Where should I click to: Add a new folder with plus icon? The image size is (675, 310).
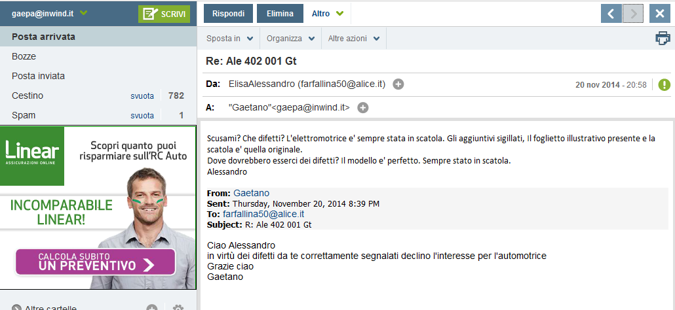[152, 307]
